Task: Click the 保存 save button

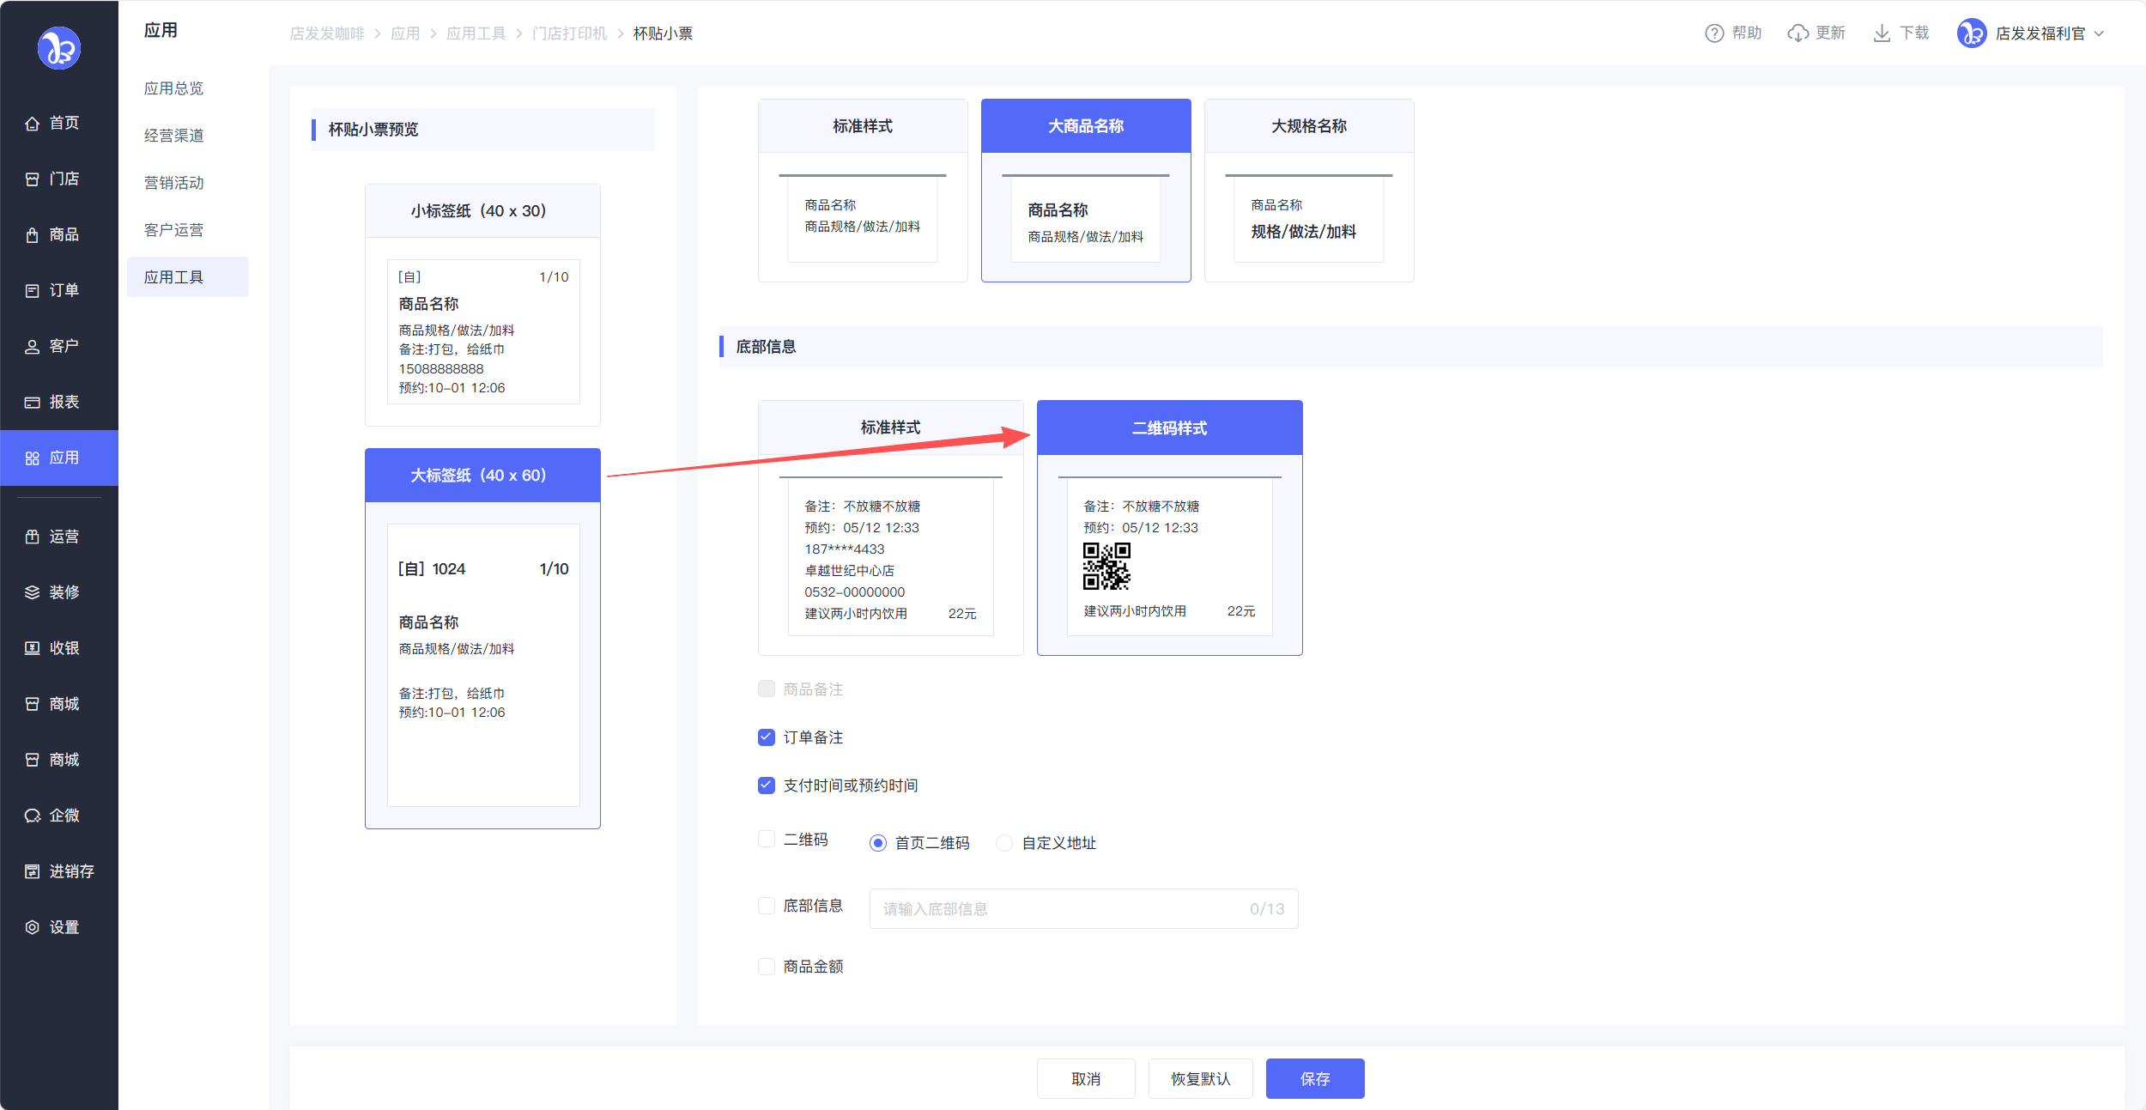Action: [x=1314, y=1078]
